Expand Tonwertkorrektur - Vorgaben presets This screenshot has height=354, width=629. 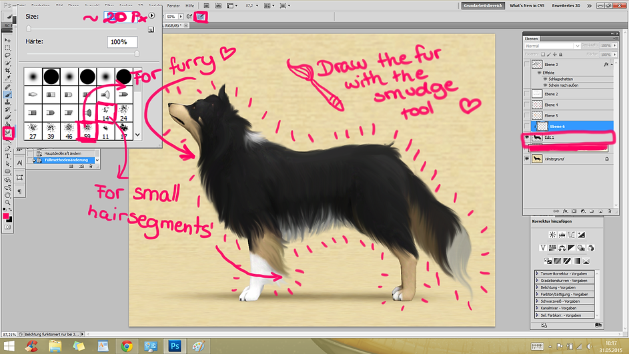pos(537,273)
